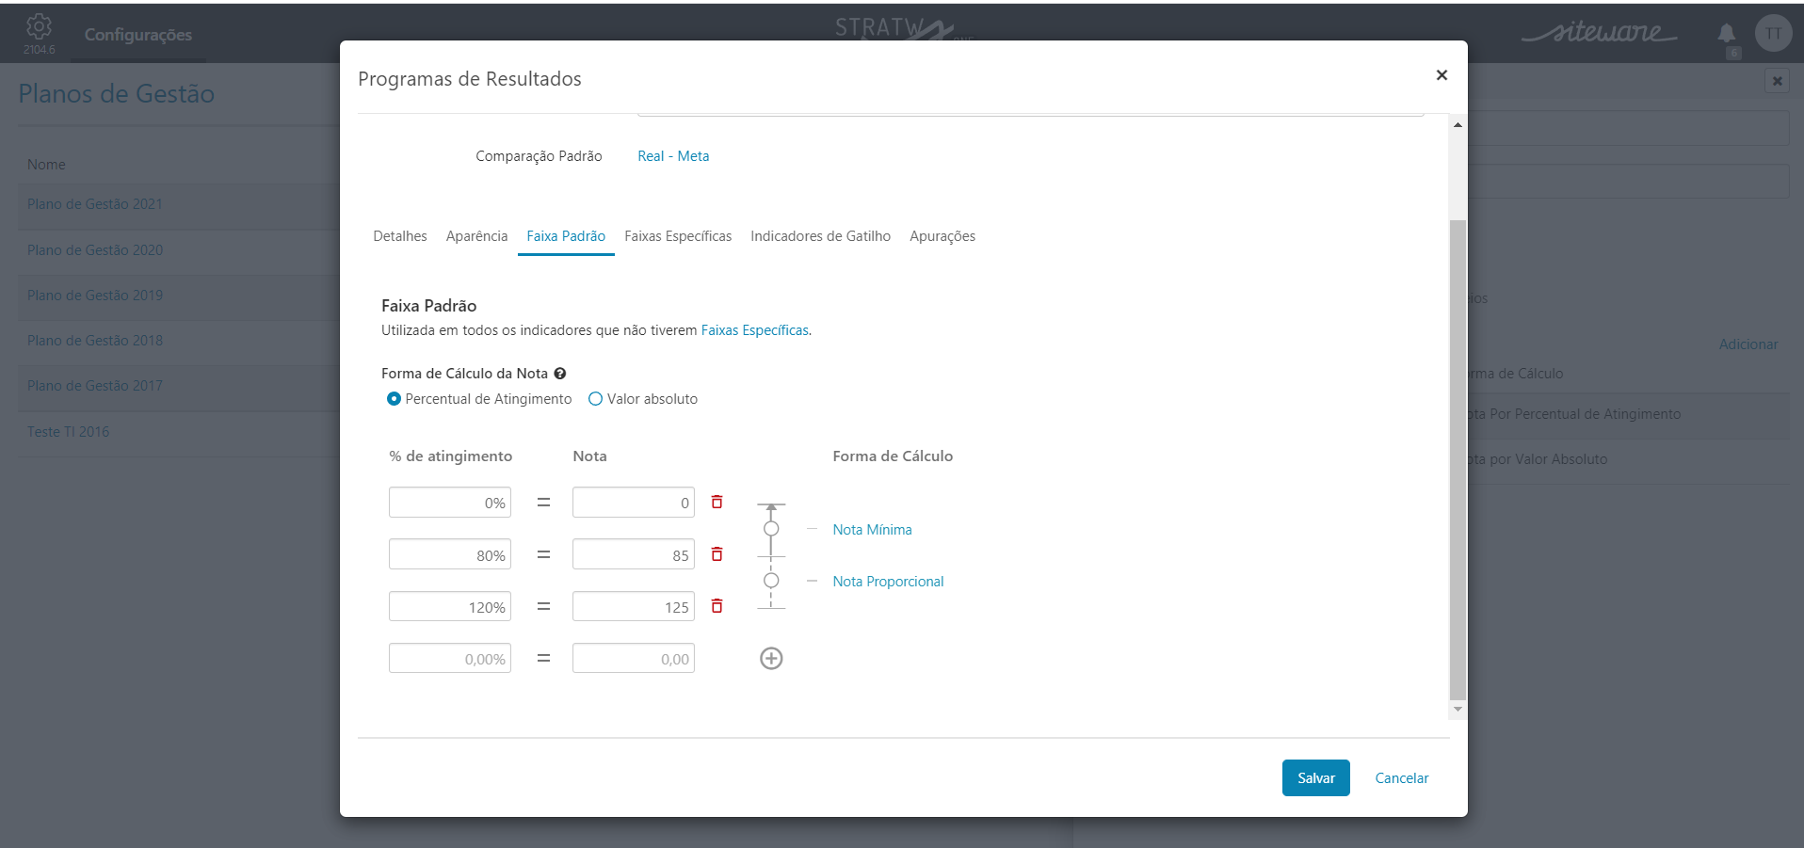Open help icon beside Forma de Cálculo da Nota

click(x=560, y=374)
